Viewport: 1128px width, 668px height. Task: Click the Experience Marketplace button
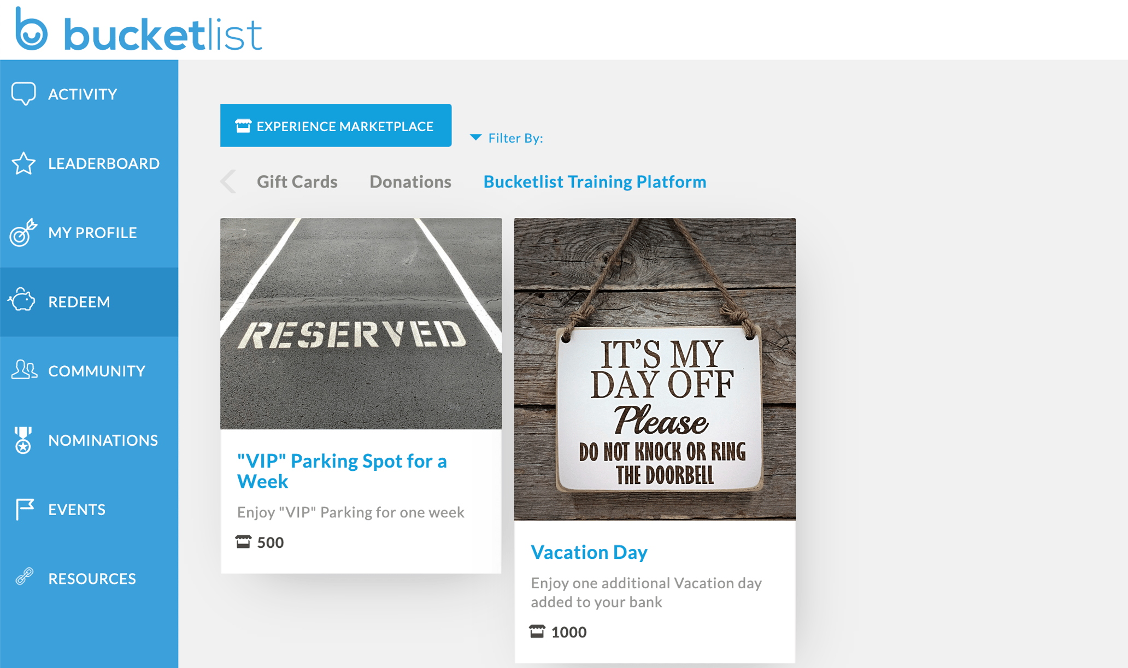tap(336, 126)
